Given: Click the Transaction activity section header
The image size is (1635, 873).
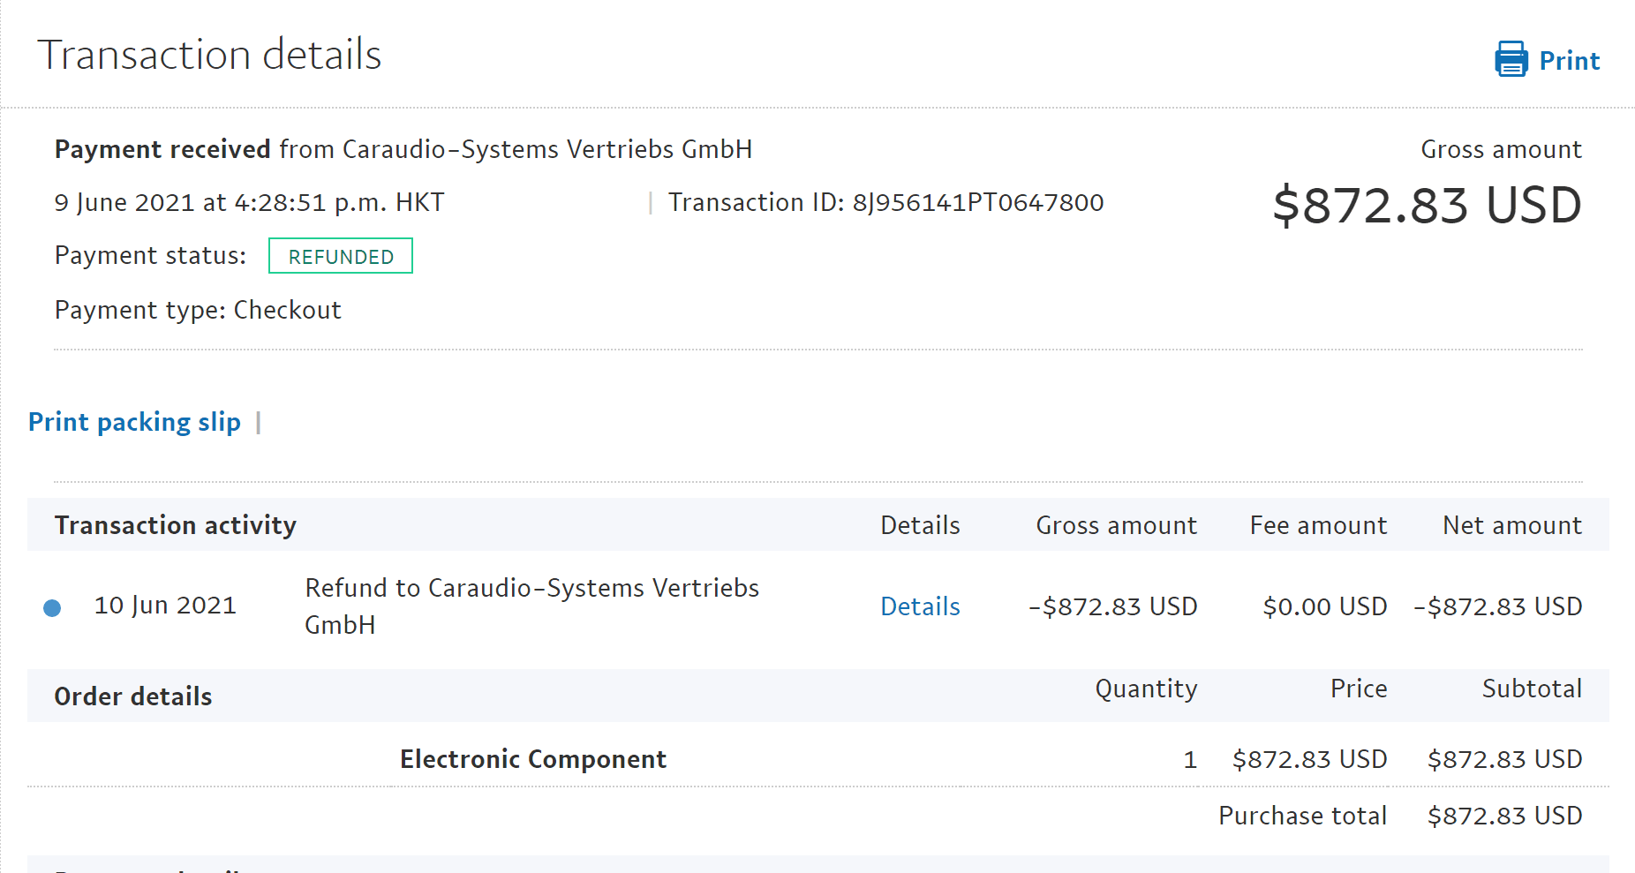Looking at the screenshot, I should [176, 525].
